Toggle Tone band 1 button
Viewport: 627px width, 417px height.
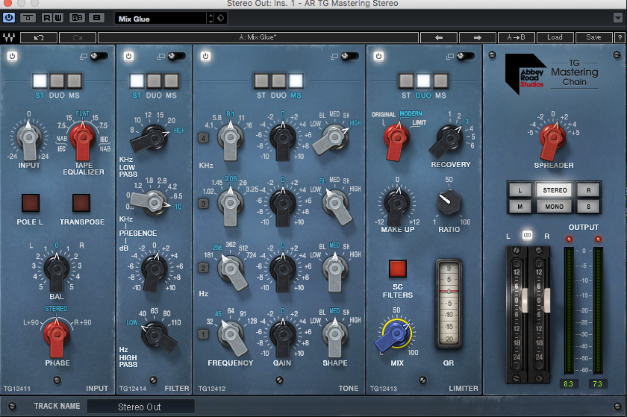(x=203, y=335)
